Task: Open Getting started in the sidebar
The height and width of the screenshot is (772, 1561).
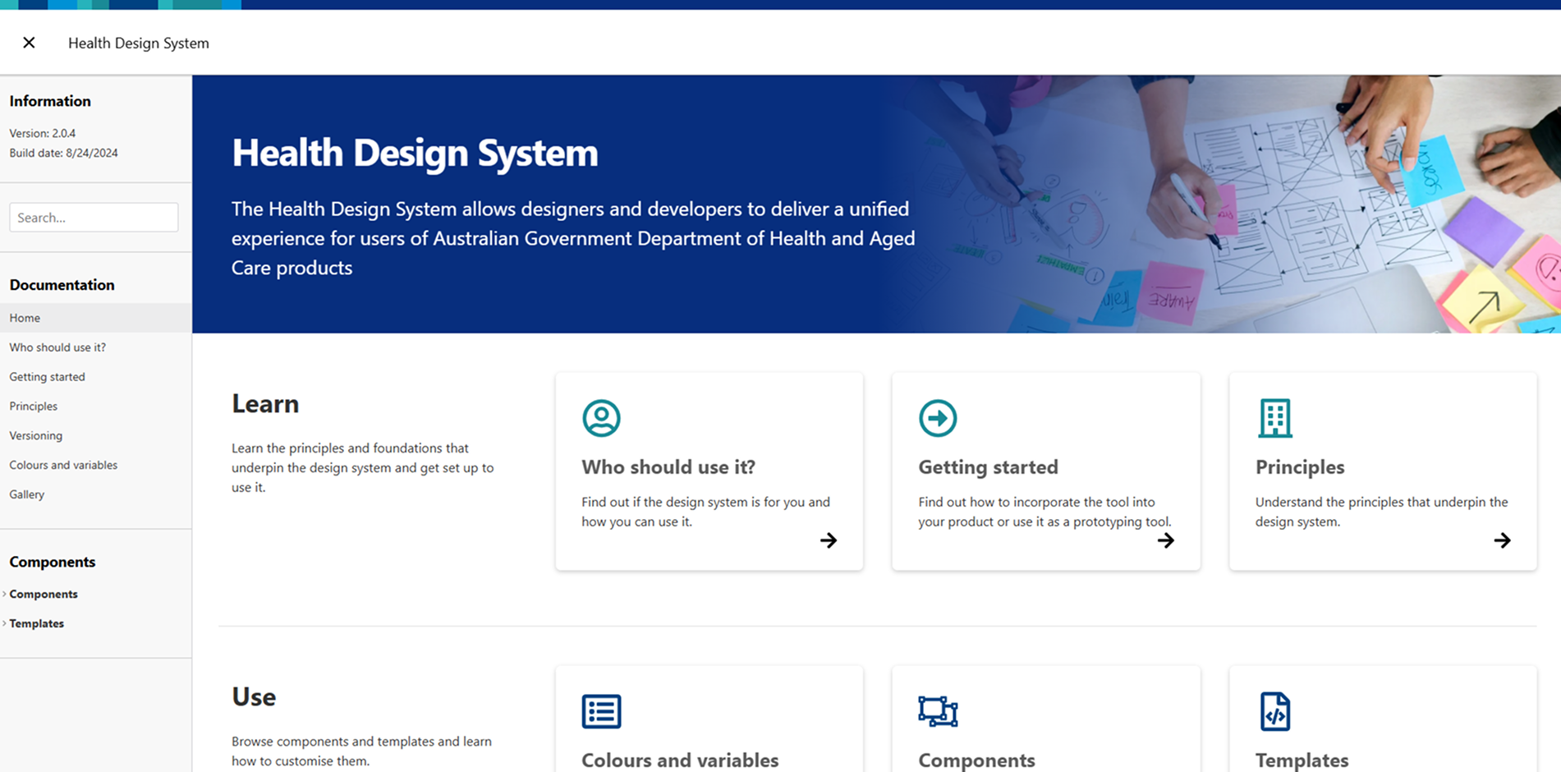Action: [x=96, y=377]
